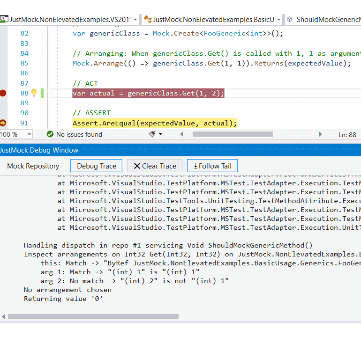This screenshot has height=351, width=361.
Task: Click the Mock.Arrange line of code
Action: tap(211, 63)
